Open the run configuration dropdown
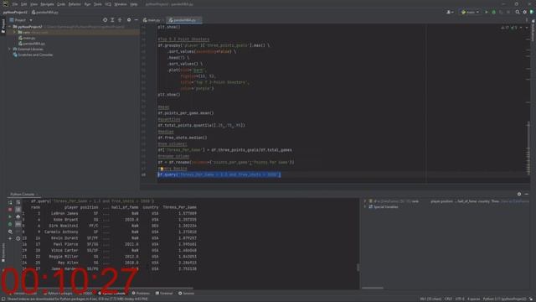 pos(470,13)
